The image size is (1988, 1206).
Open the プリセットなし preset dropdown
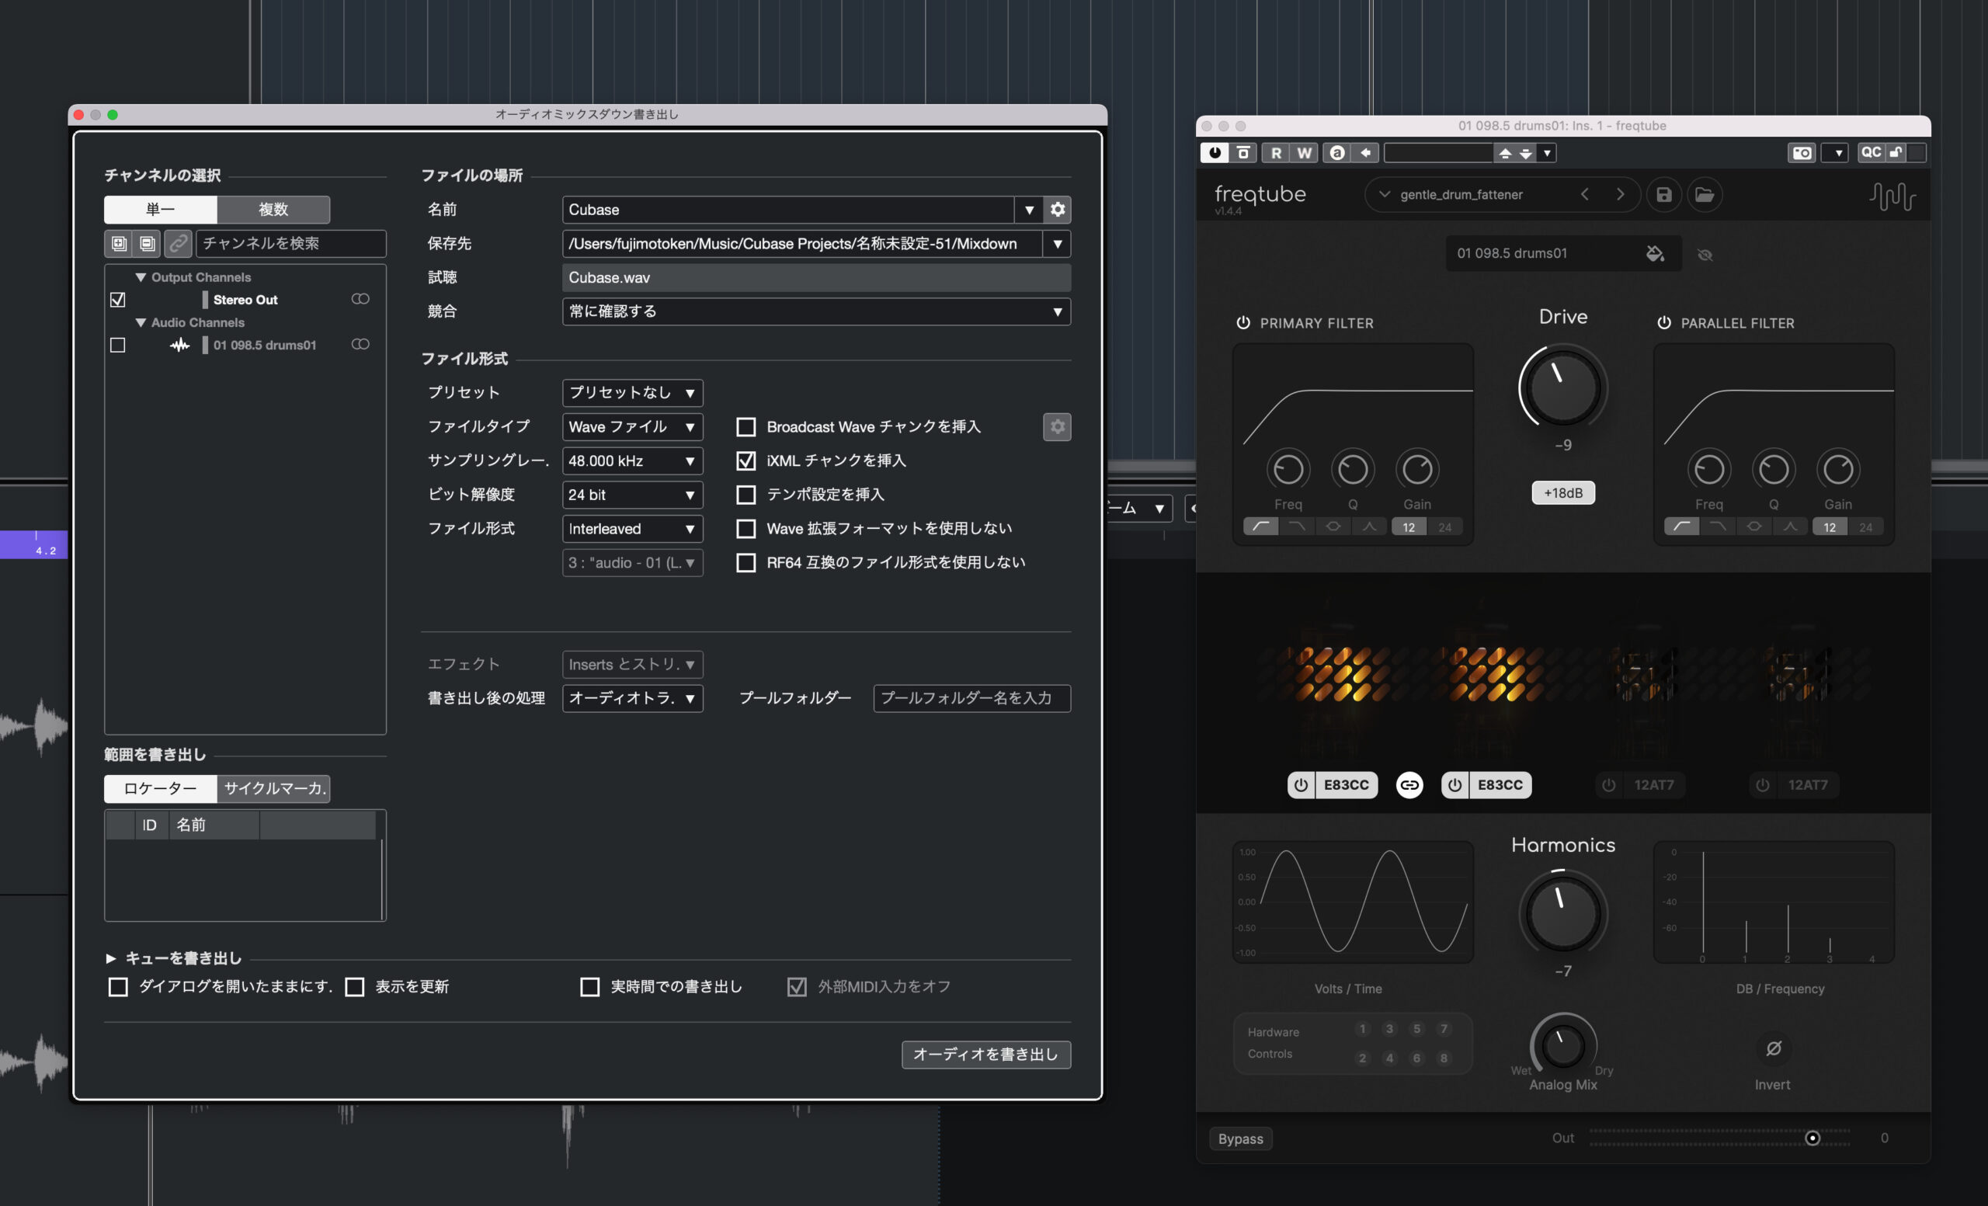coord(633,393)
